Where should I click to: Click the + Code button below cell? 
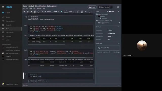[32, 81]
